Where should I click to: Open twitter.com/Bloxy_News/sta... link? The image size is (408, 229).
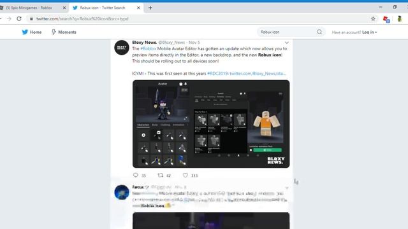[x=258, y=74]
